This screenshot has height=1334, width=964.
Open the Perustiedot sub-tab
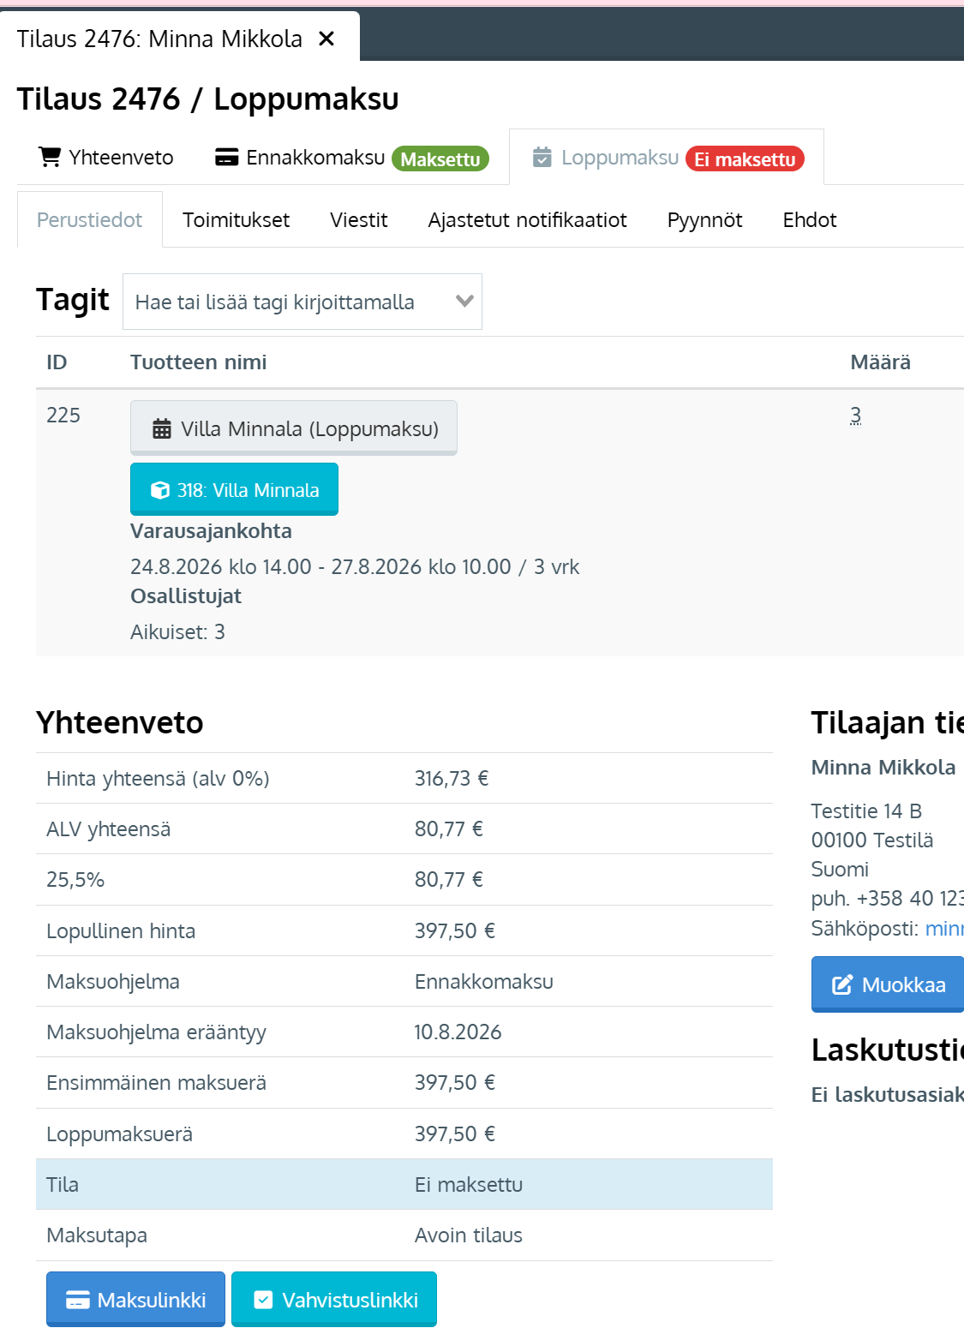coord(90,220)
